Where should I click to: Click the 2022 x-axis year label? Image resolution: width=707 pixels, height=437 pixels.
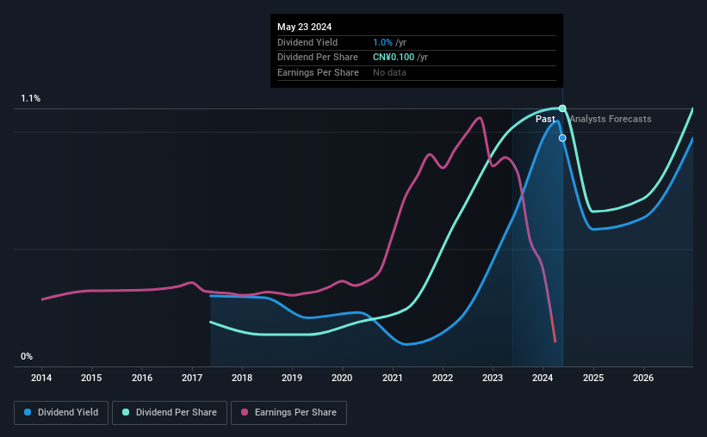pos(443,378)
